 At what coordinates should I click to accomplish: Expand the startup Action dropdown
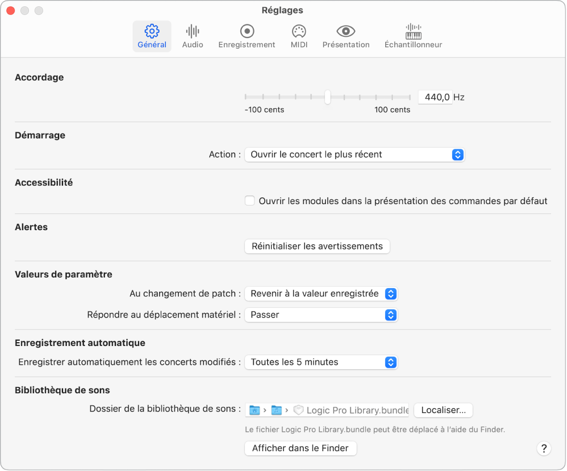354,155
